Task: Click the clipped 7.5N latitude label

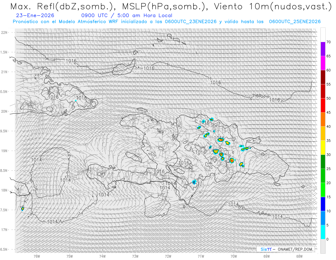Action: 4,210
